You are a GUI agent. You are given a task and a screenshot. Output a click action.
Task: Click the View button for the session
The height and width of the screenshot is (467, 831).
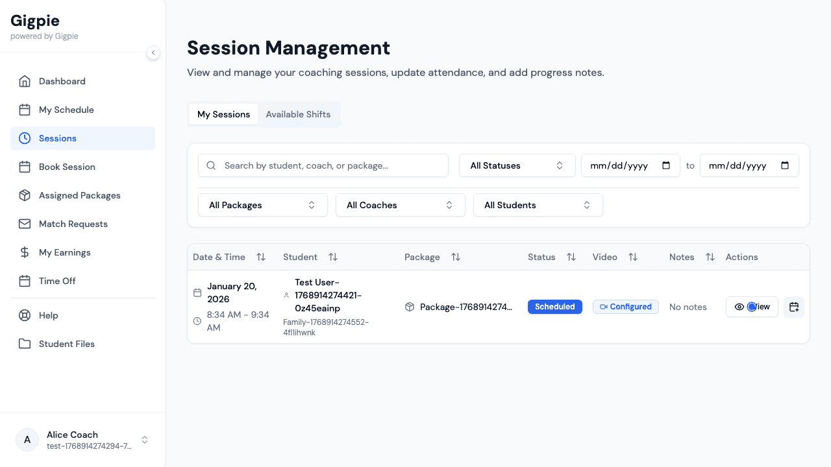pyautogui.click(x=752, y=307)
